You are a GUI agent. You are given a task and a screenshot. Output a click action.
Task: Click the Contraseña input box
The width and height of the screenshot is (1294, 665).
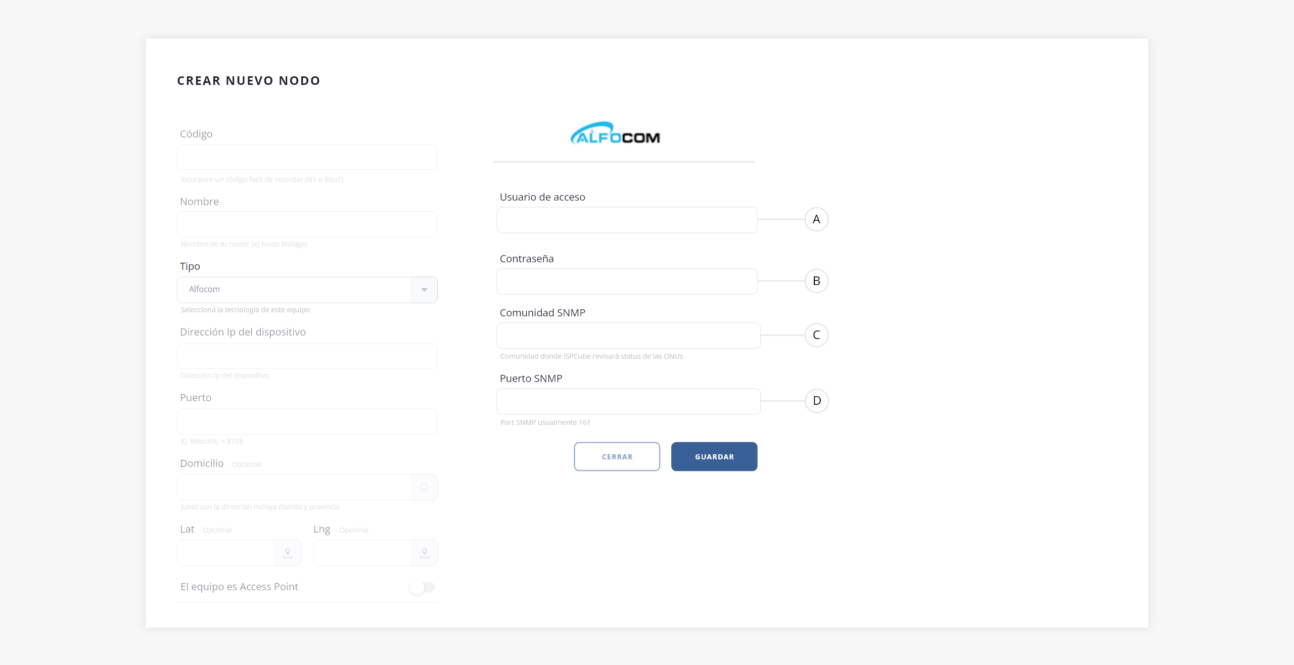tap(626, 281)
